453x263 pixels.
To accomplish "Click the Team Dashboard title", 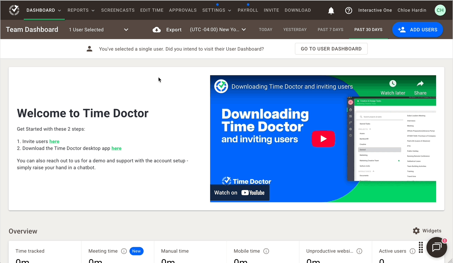I will coord(32,30).
